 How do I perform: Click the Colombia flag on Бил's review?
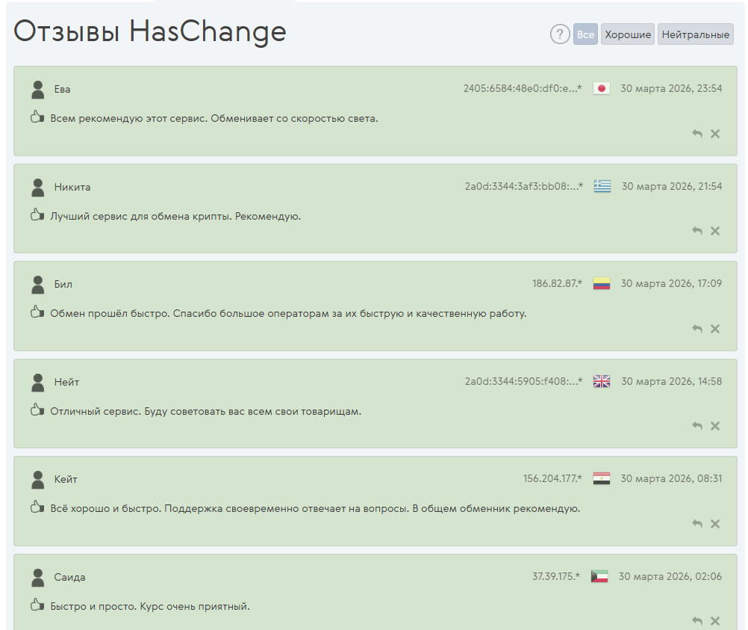602,283
